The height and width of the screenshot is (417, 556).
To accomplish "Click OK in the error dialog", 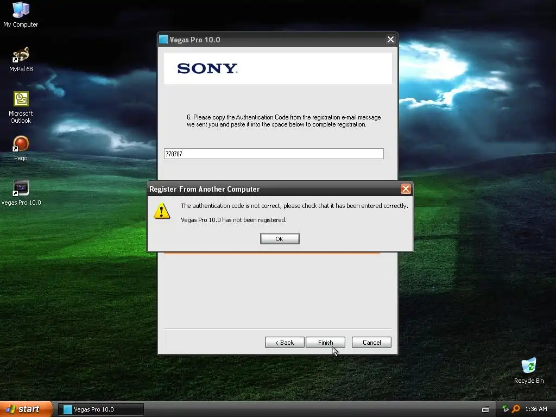I will click(280, 239).
